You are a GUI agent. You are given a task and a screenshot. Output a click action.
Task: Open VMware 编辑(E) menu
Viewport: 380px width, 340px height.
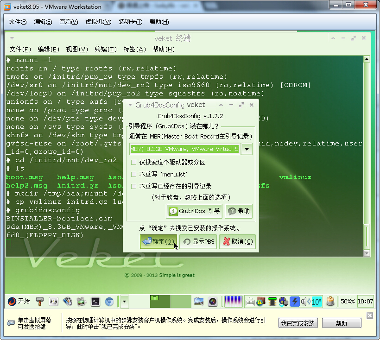[x=43, y=22]
